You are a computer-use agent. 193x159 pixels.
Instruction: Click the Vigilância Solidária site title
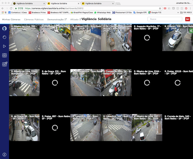click(x=96, y=19)
